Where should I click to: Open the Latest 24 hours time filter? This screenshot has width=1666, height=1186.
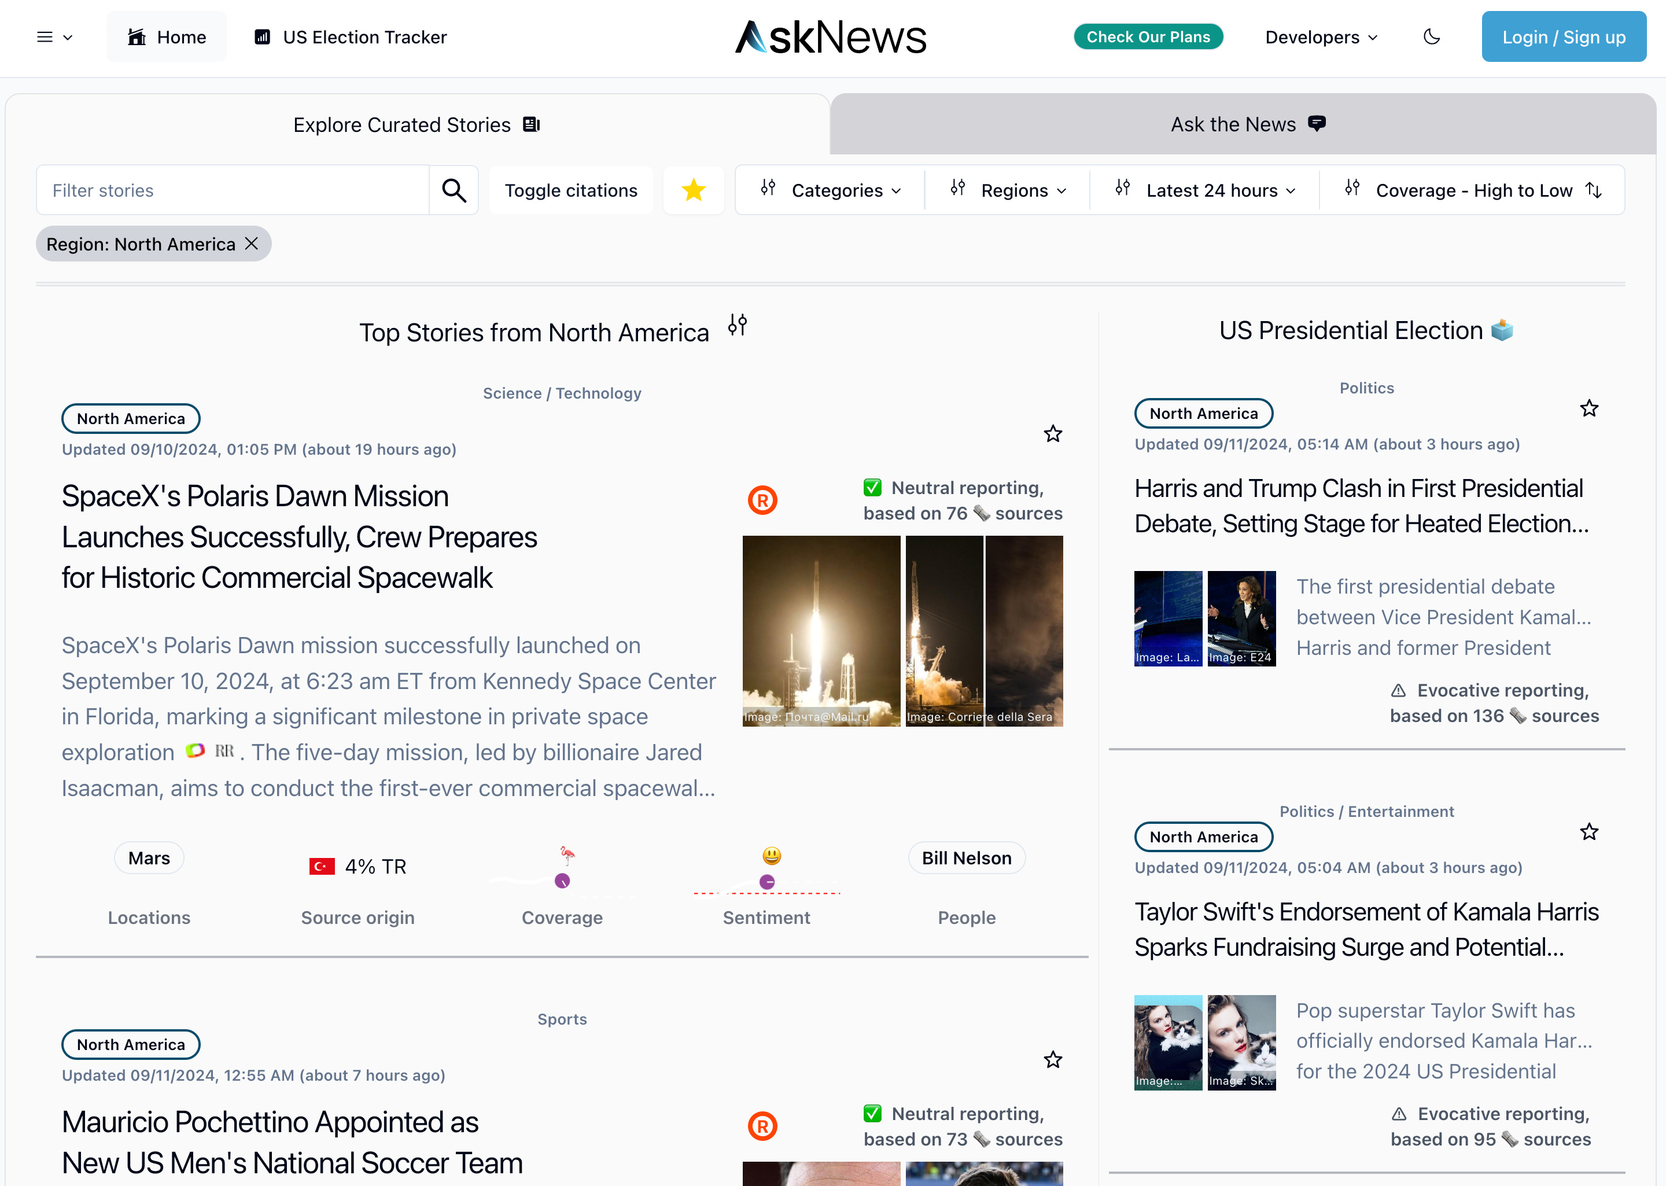pos(1203,190)
